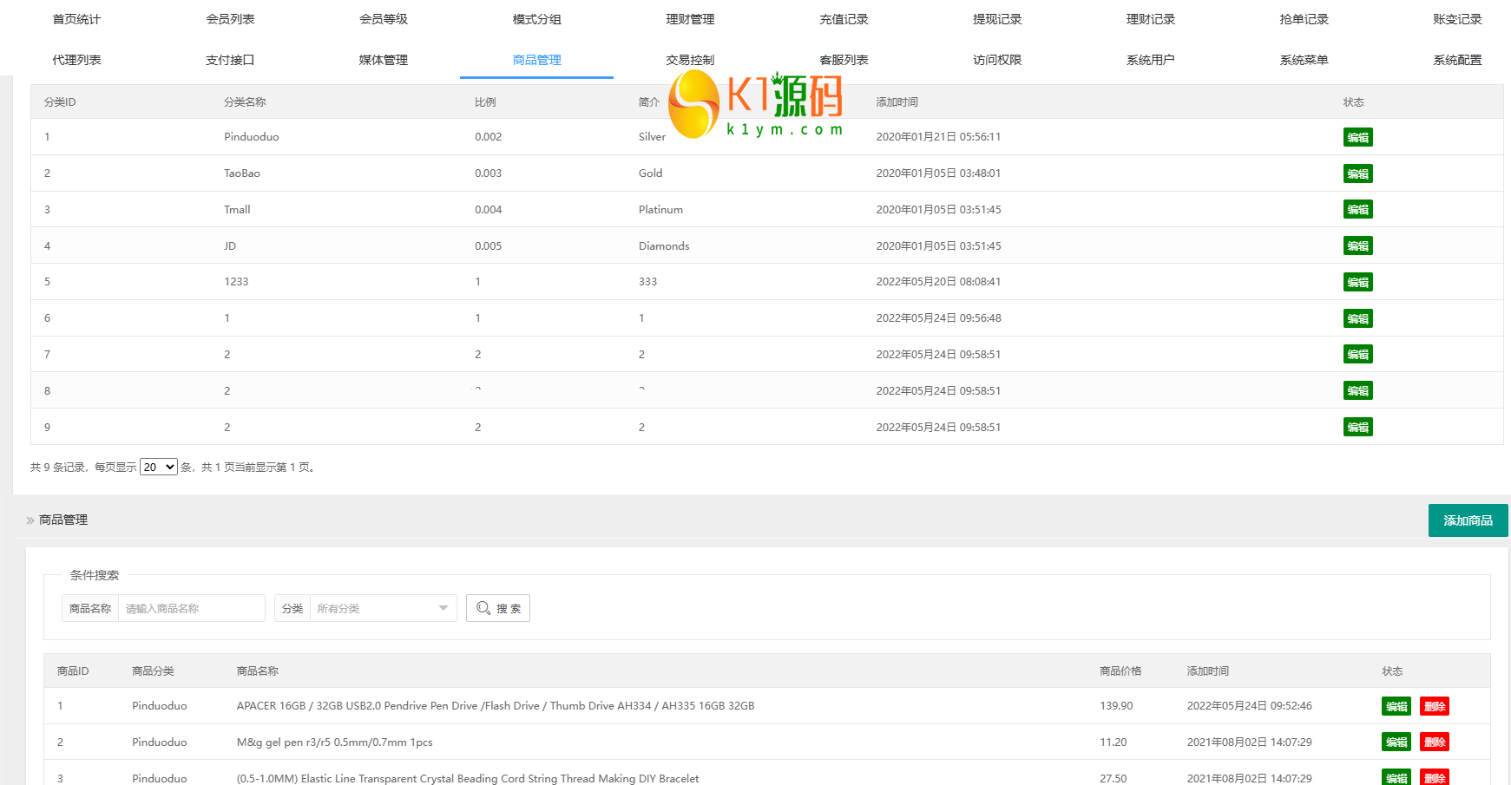Click the 商品价格 column header

[x=1120, y=671]
